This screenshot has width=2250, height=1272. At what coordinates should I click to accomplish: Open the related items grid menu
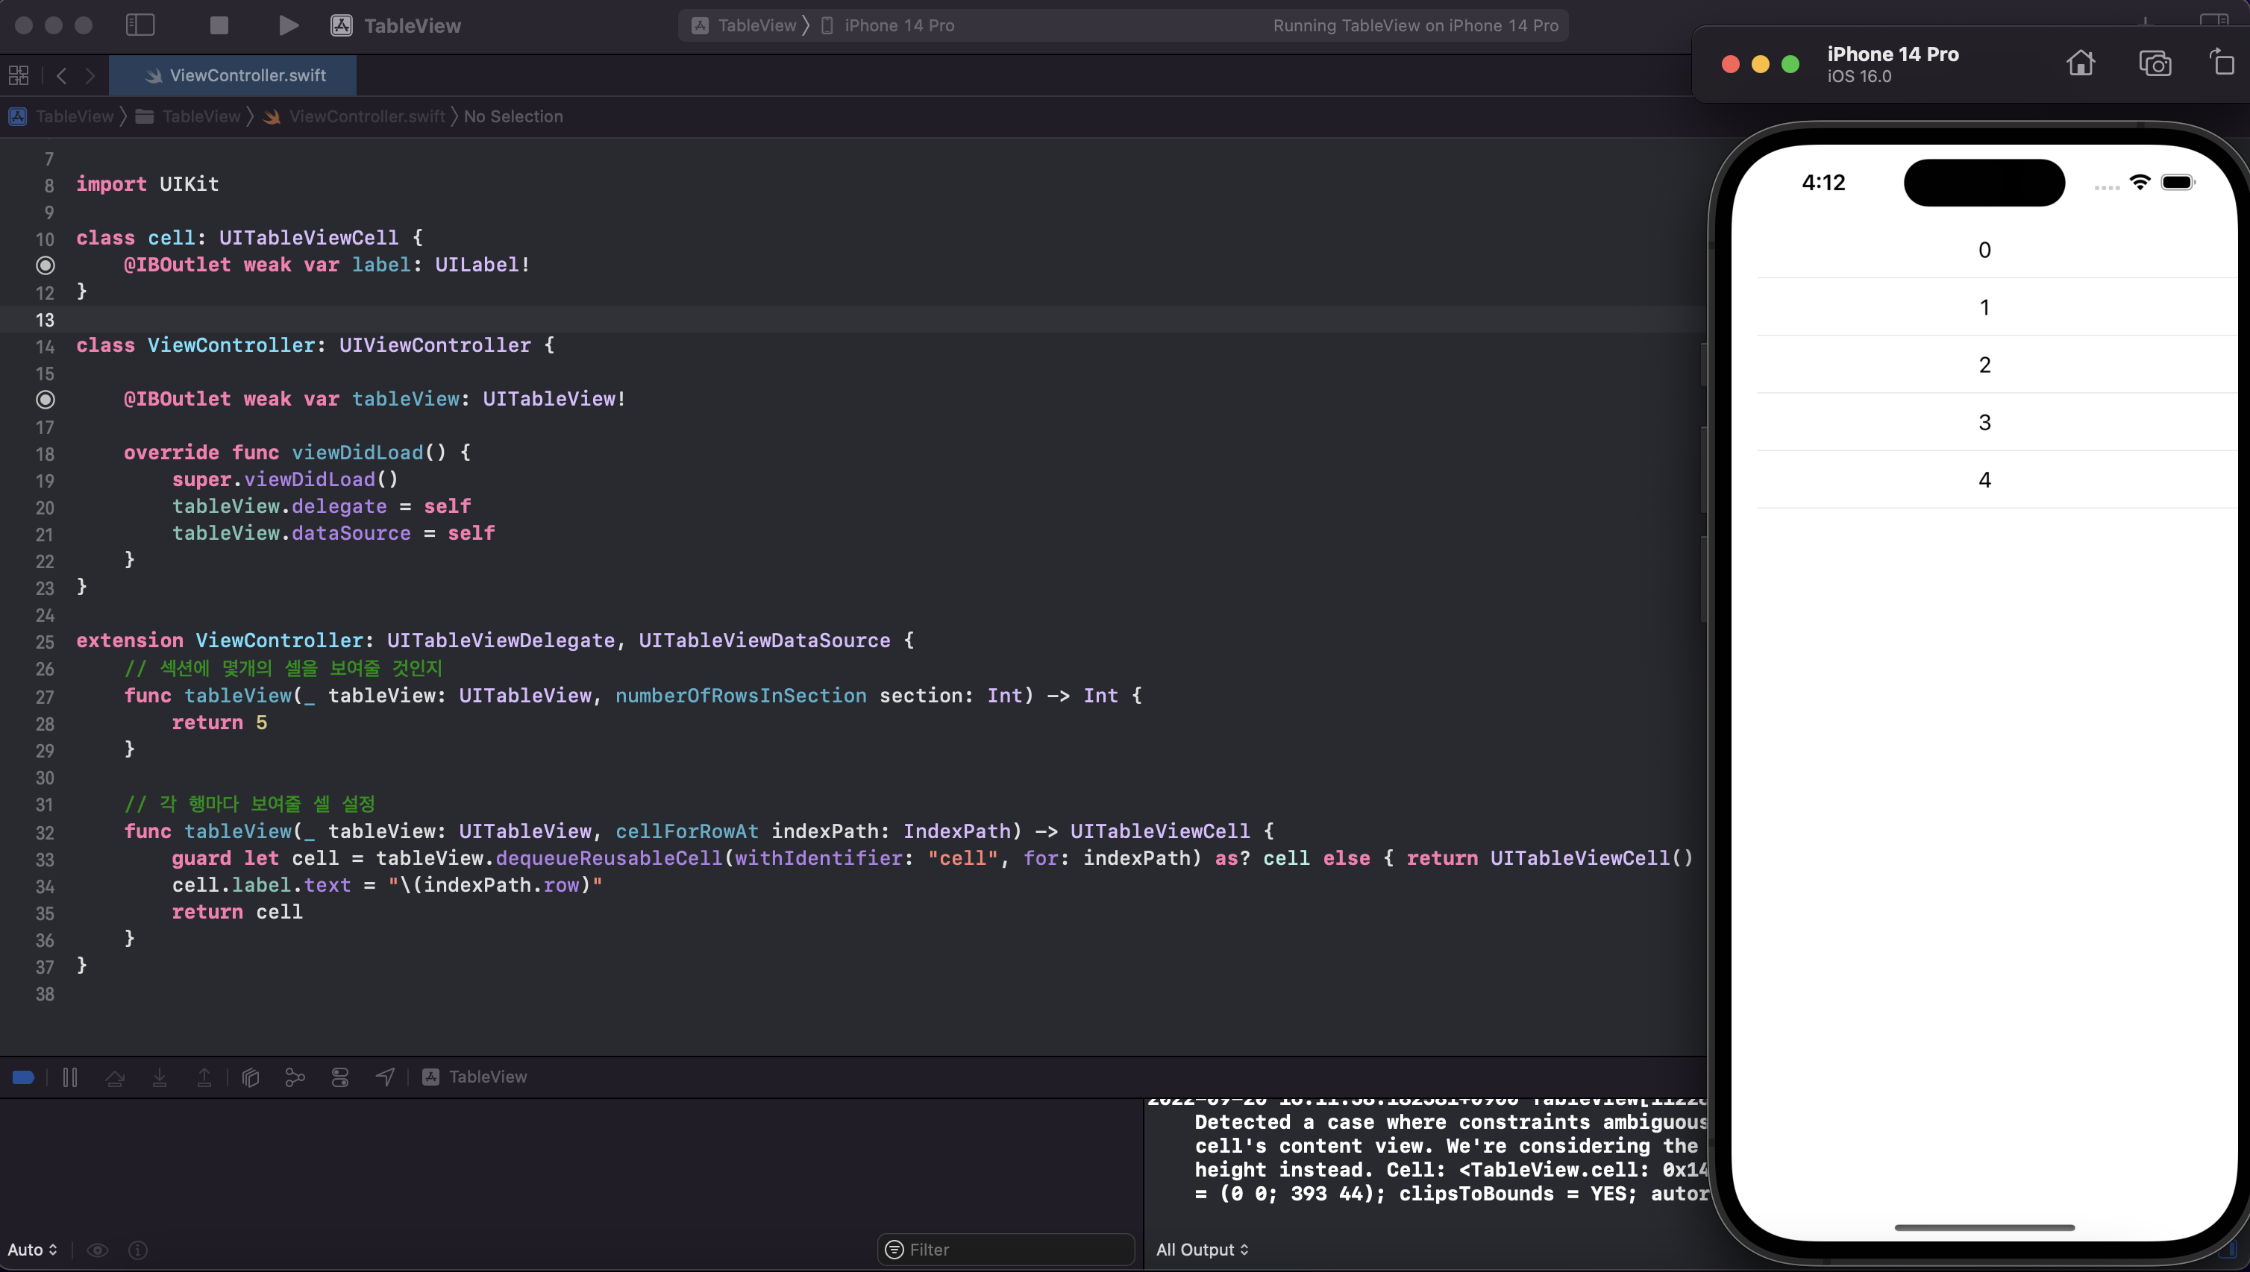[19, 75]
